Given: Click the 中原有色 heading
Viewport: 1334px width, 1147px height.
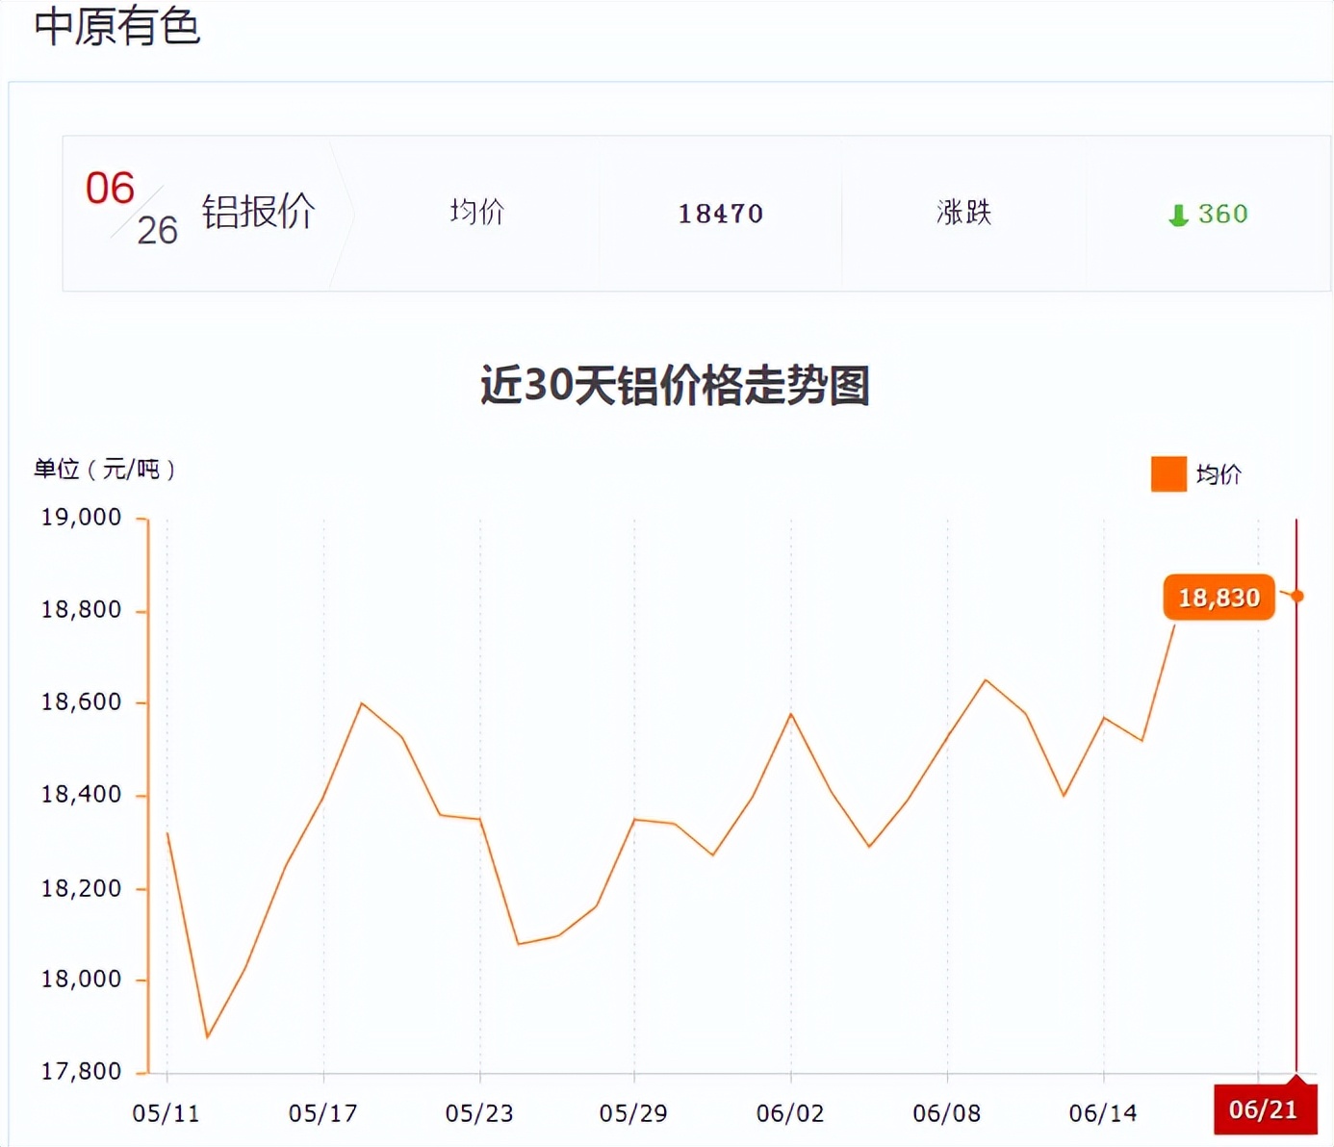Looking at the screenshot, I should tap(117, 26).
